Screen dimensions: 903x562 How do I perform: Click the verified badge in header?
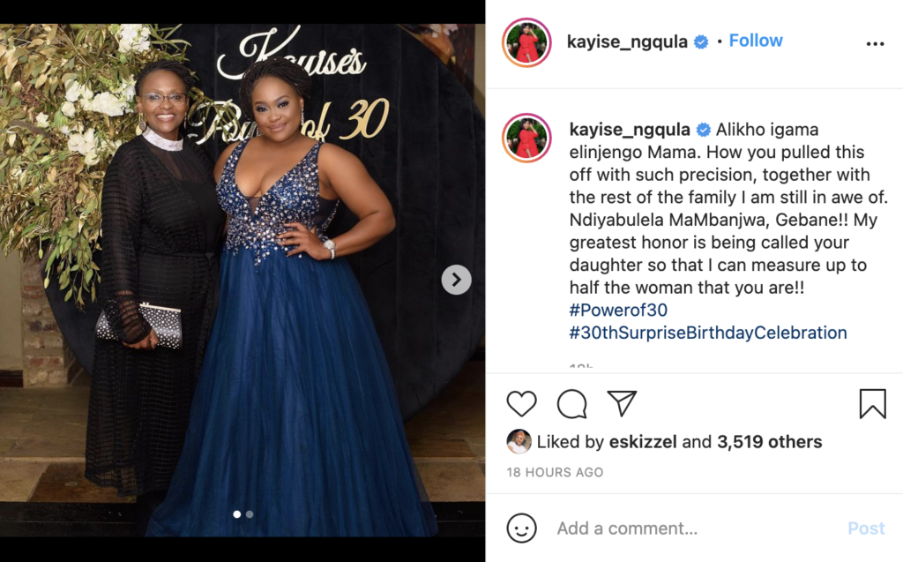[x=701, y=41]
